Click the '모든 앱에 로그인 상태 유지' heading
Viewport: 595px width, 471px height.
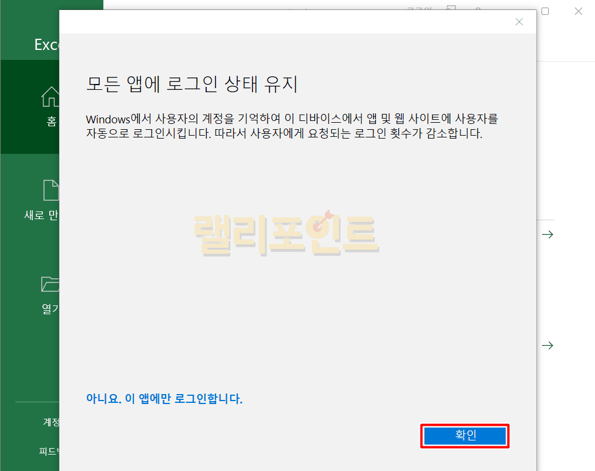tap(192, 84)
